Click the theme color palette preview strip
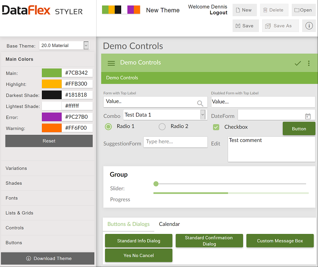This screenshot has height=267, width=318. pos(121,10)
